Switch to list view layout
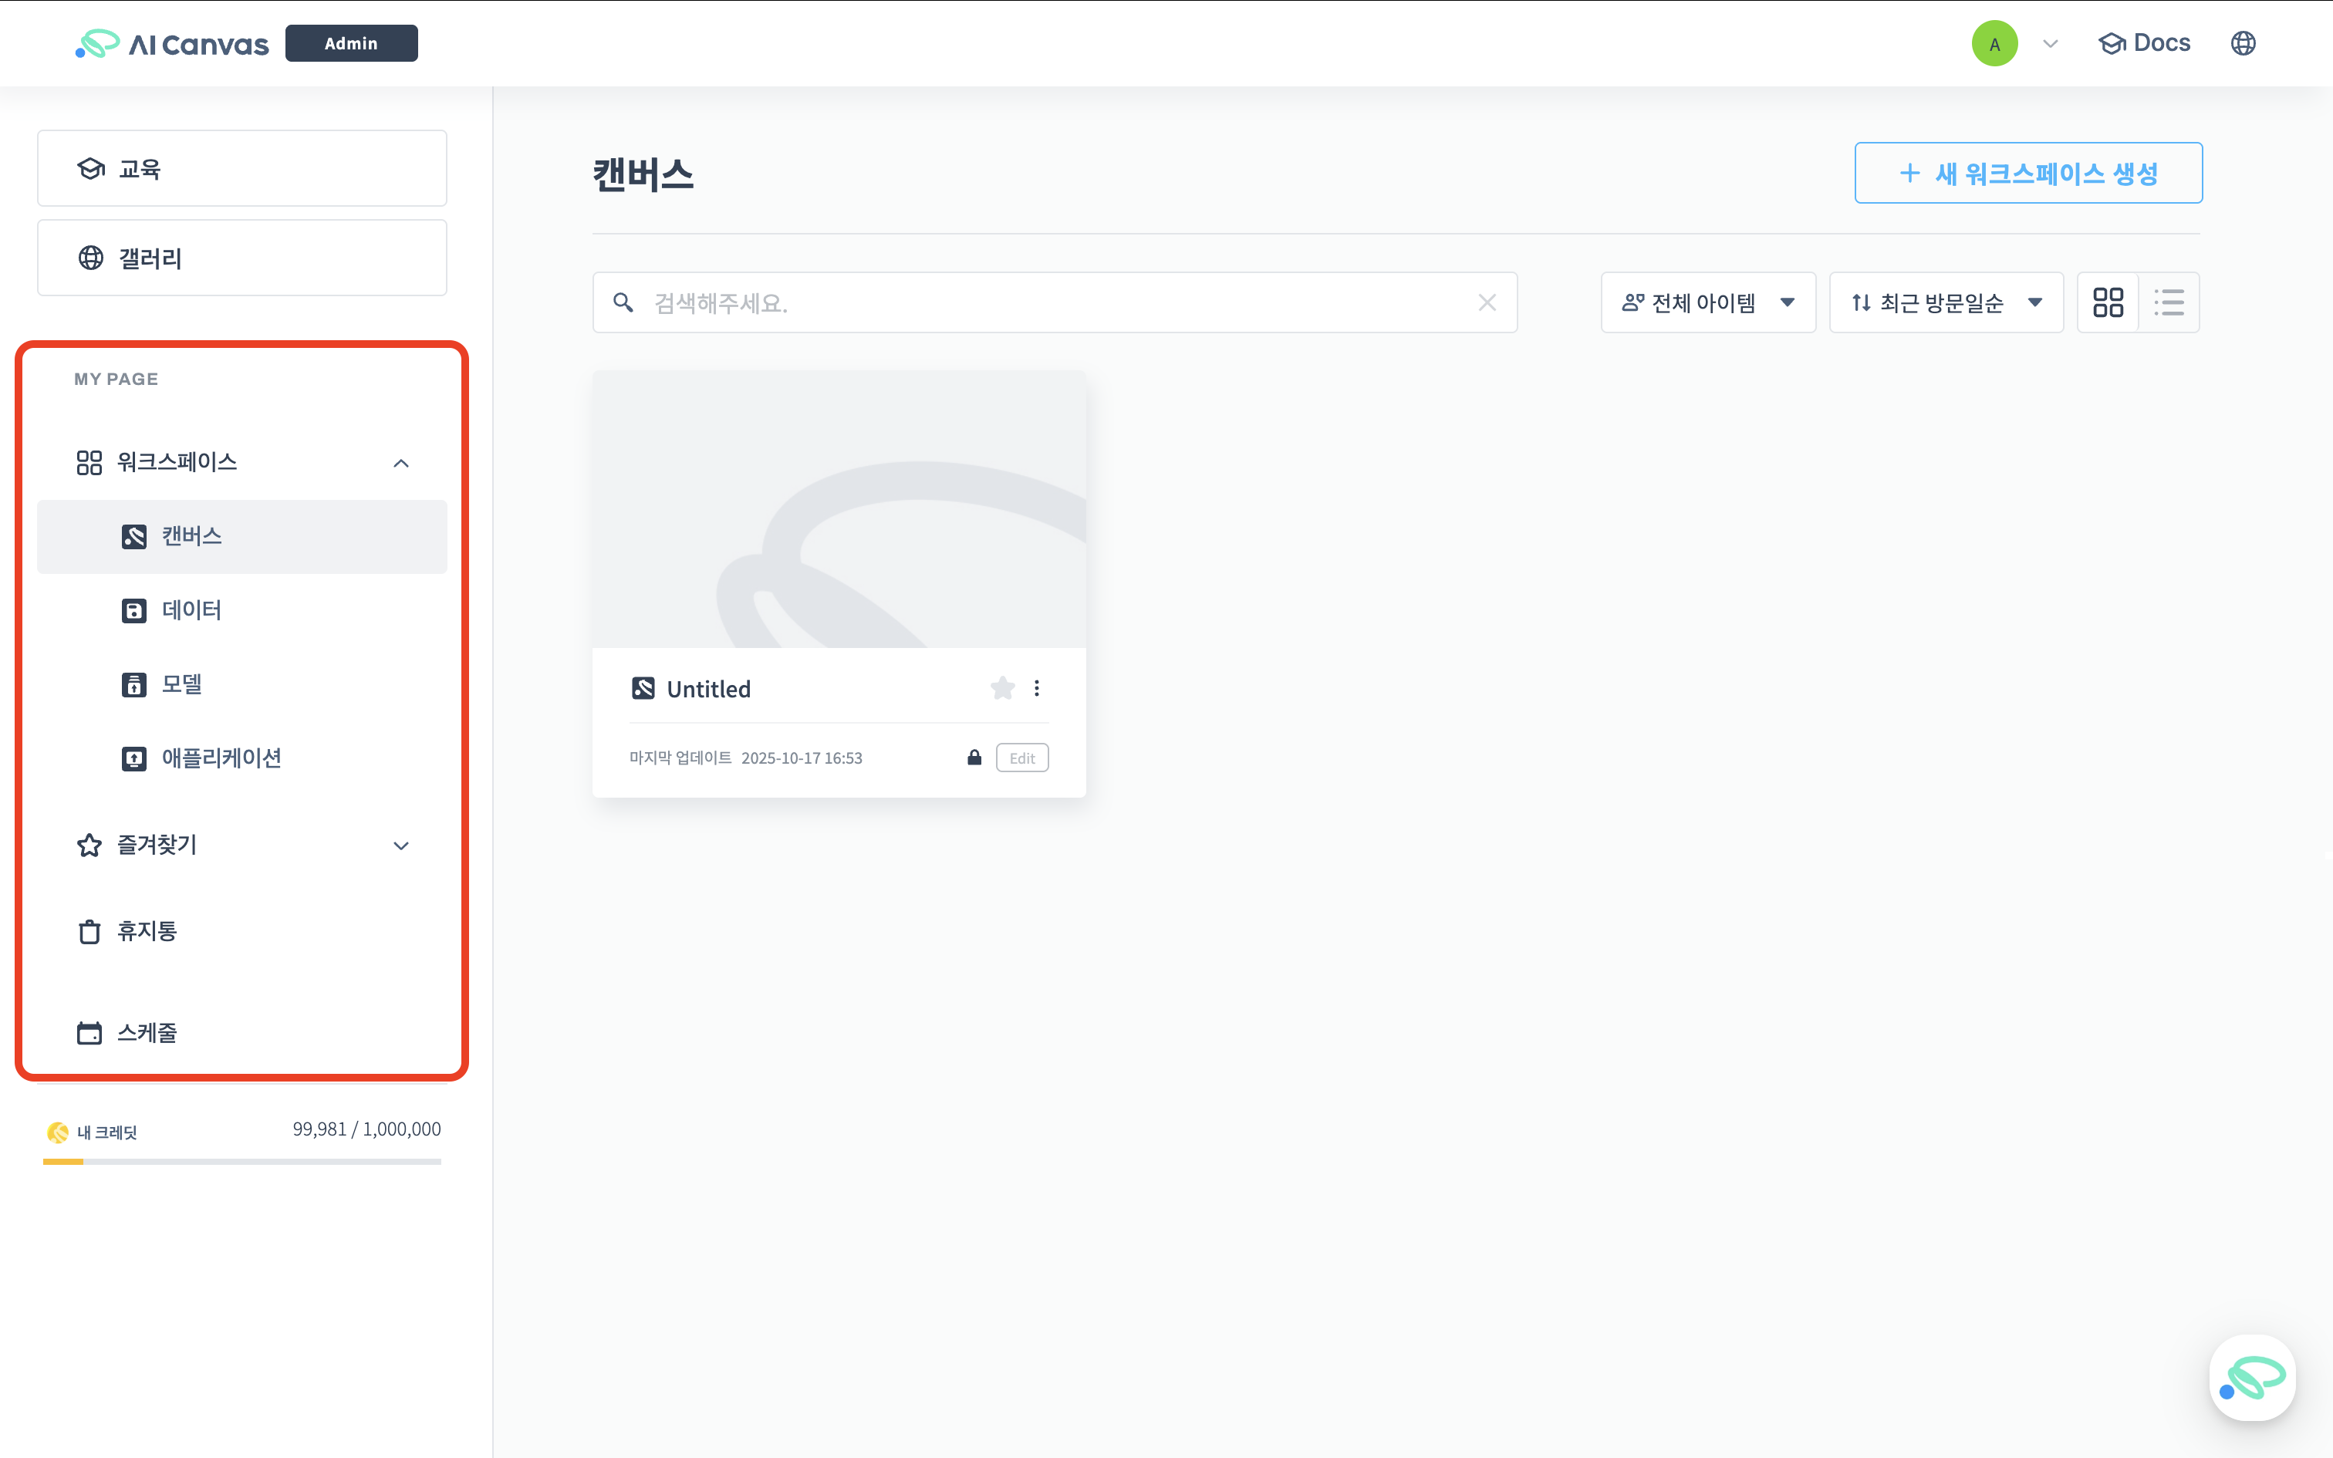 [x=2170, y=302]
